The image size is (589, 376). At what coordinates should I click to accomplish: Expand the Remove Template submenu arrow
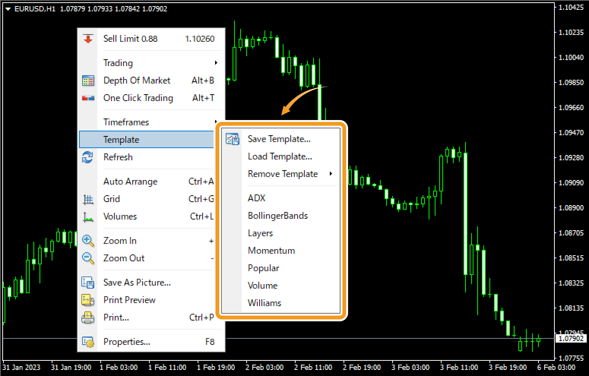(331, 174)
